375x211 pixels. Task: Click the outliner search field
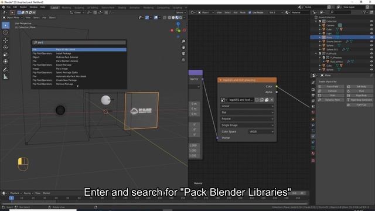(340, 12)
